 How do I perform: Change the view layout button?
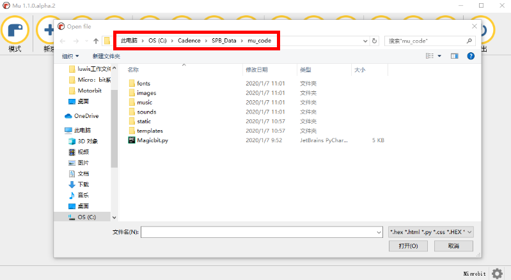tap(430, 56)
